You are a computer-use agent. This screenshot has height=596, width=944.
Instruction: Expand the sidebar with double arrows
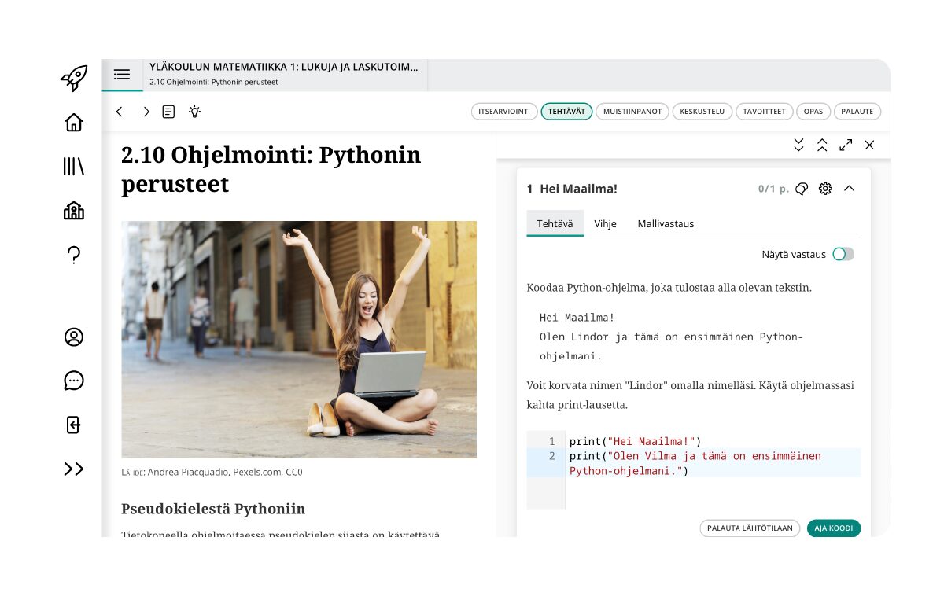click(x=74, y=469)
